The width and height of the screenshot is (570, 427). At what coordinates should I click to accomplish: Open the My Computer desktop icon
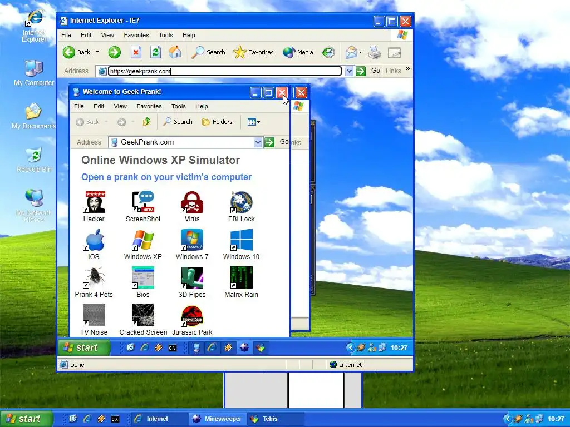[34, 73]
